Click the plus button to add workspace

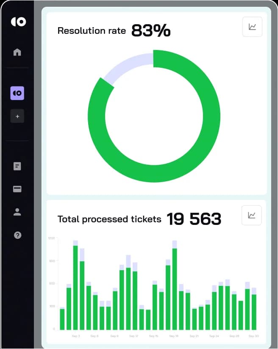pyautogui.click(x=17, y=116)
